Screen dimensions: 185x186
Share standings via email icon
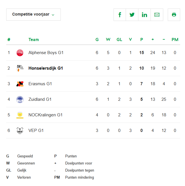pyautogui.click(x=157, y=15)
